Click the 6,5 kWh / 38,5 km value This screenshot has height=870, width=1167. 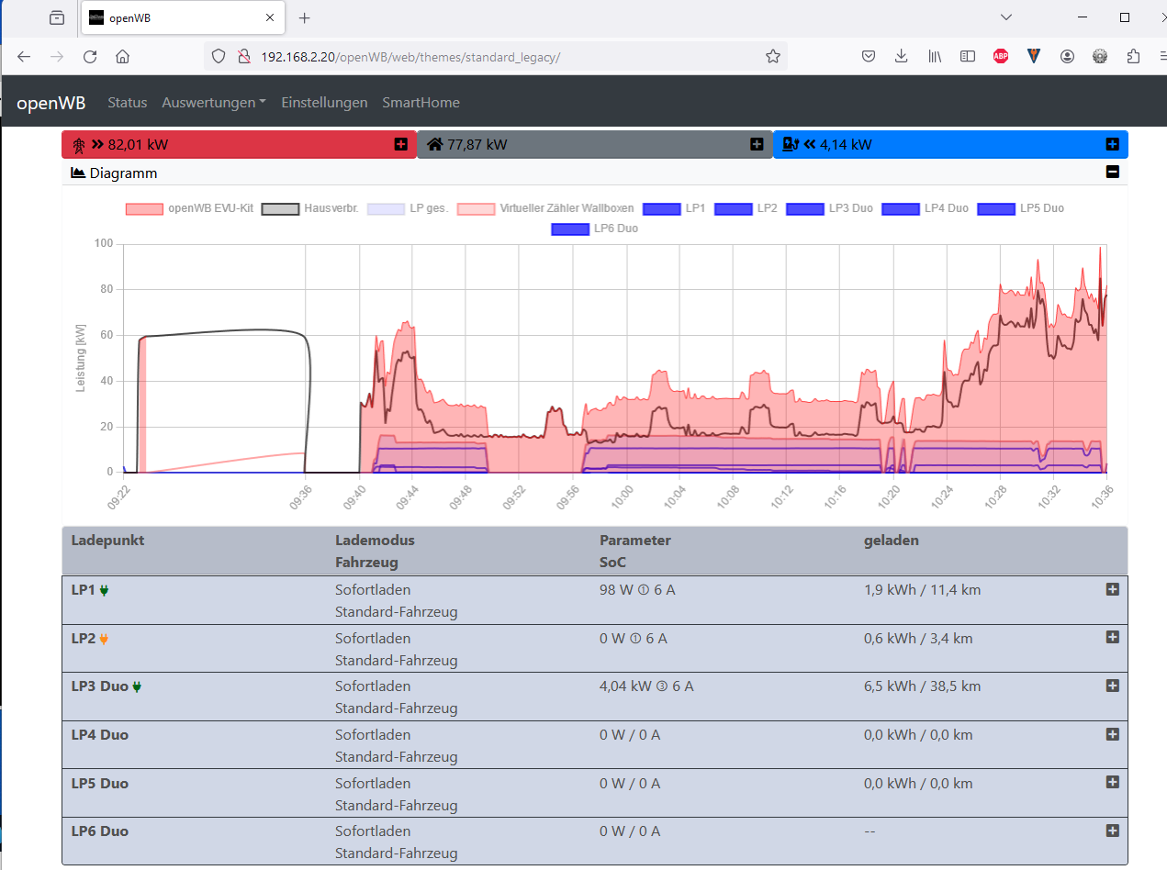923,686
